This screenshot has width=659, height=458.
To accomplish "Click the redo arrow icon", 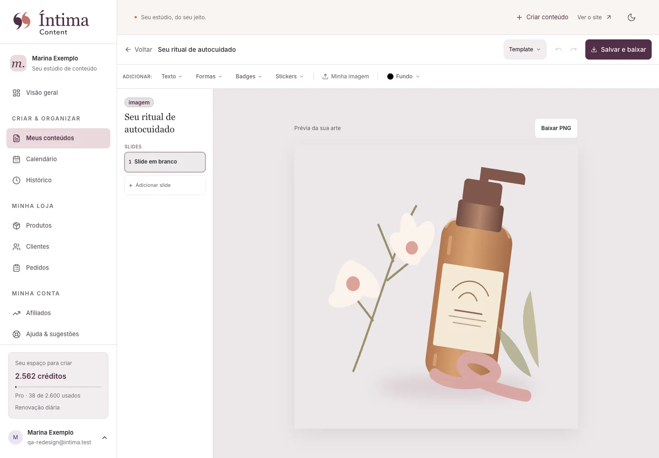I will [x=573, y=49].
